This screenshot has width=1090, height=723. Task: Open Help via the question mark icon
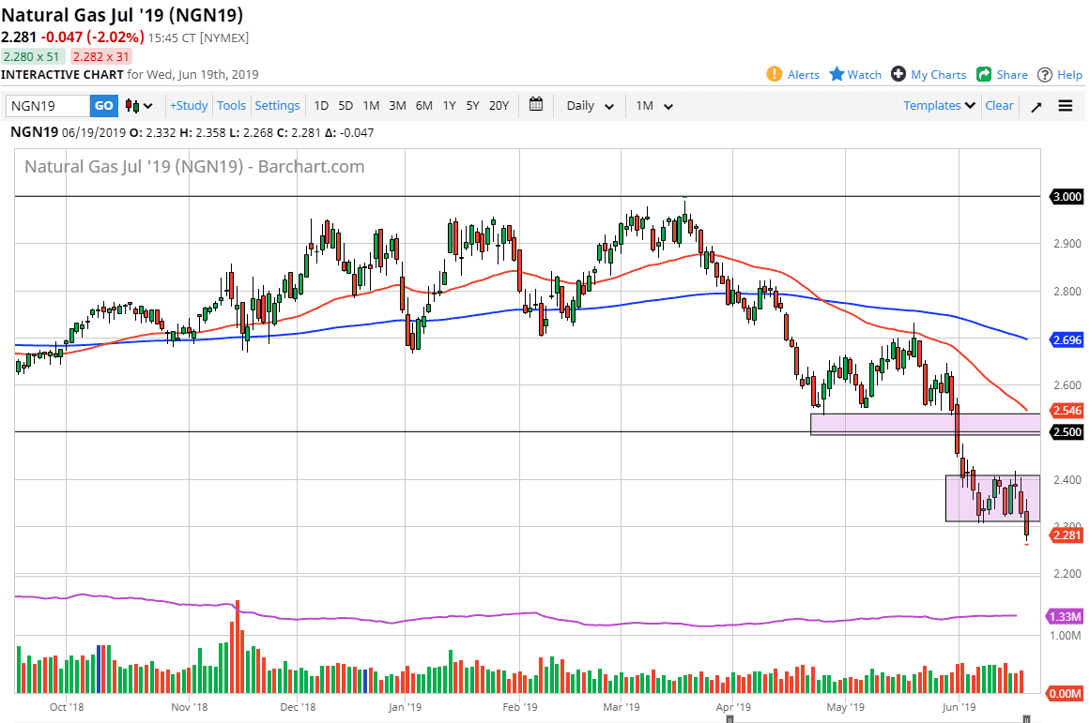[x=1045, y=74]
